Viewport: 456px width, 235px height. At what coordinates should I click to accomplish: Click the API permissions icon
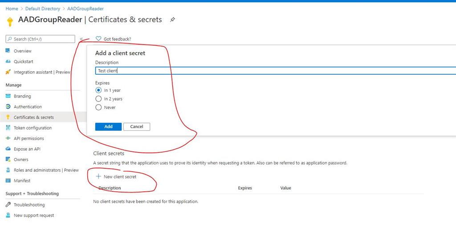click(x=8, y=138)
